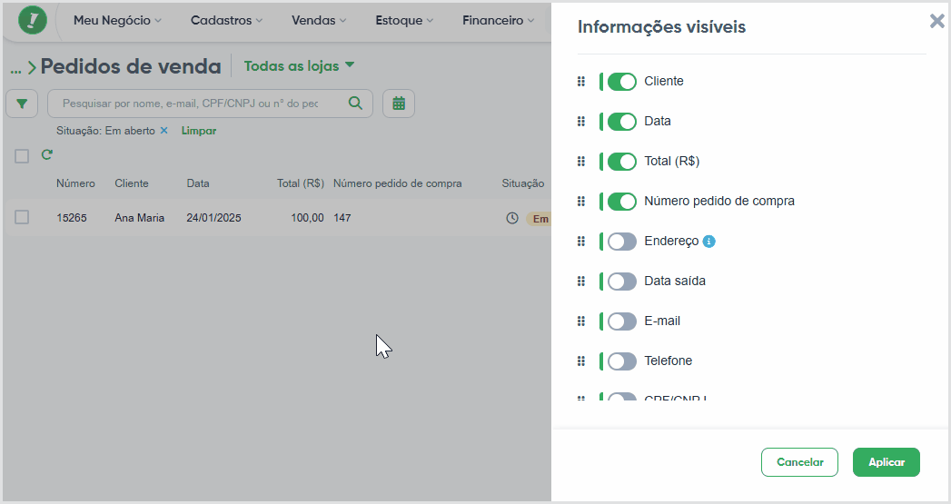Click the Data column header in the table

[198, 183]
